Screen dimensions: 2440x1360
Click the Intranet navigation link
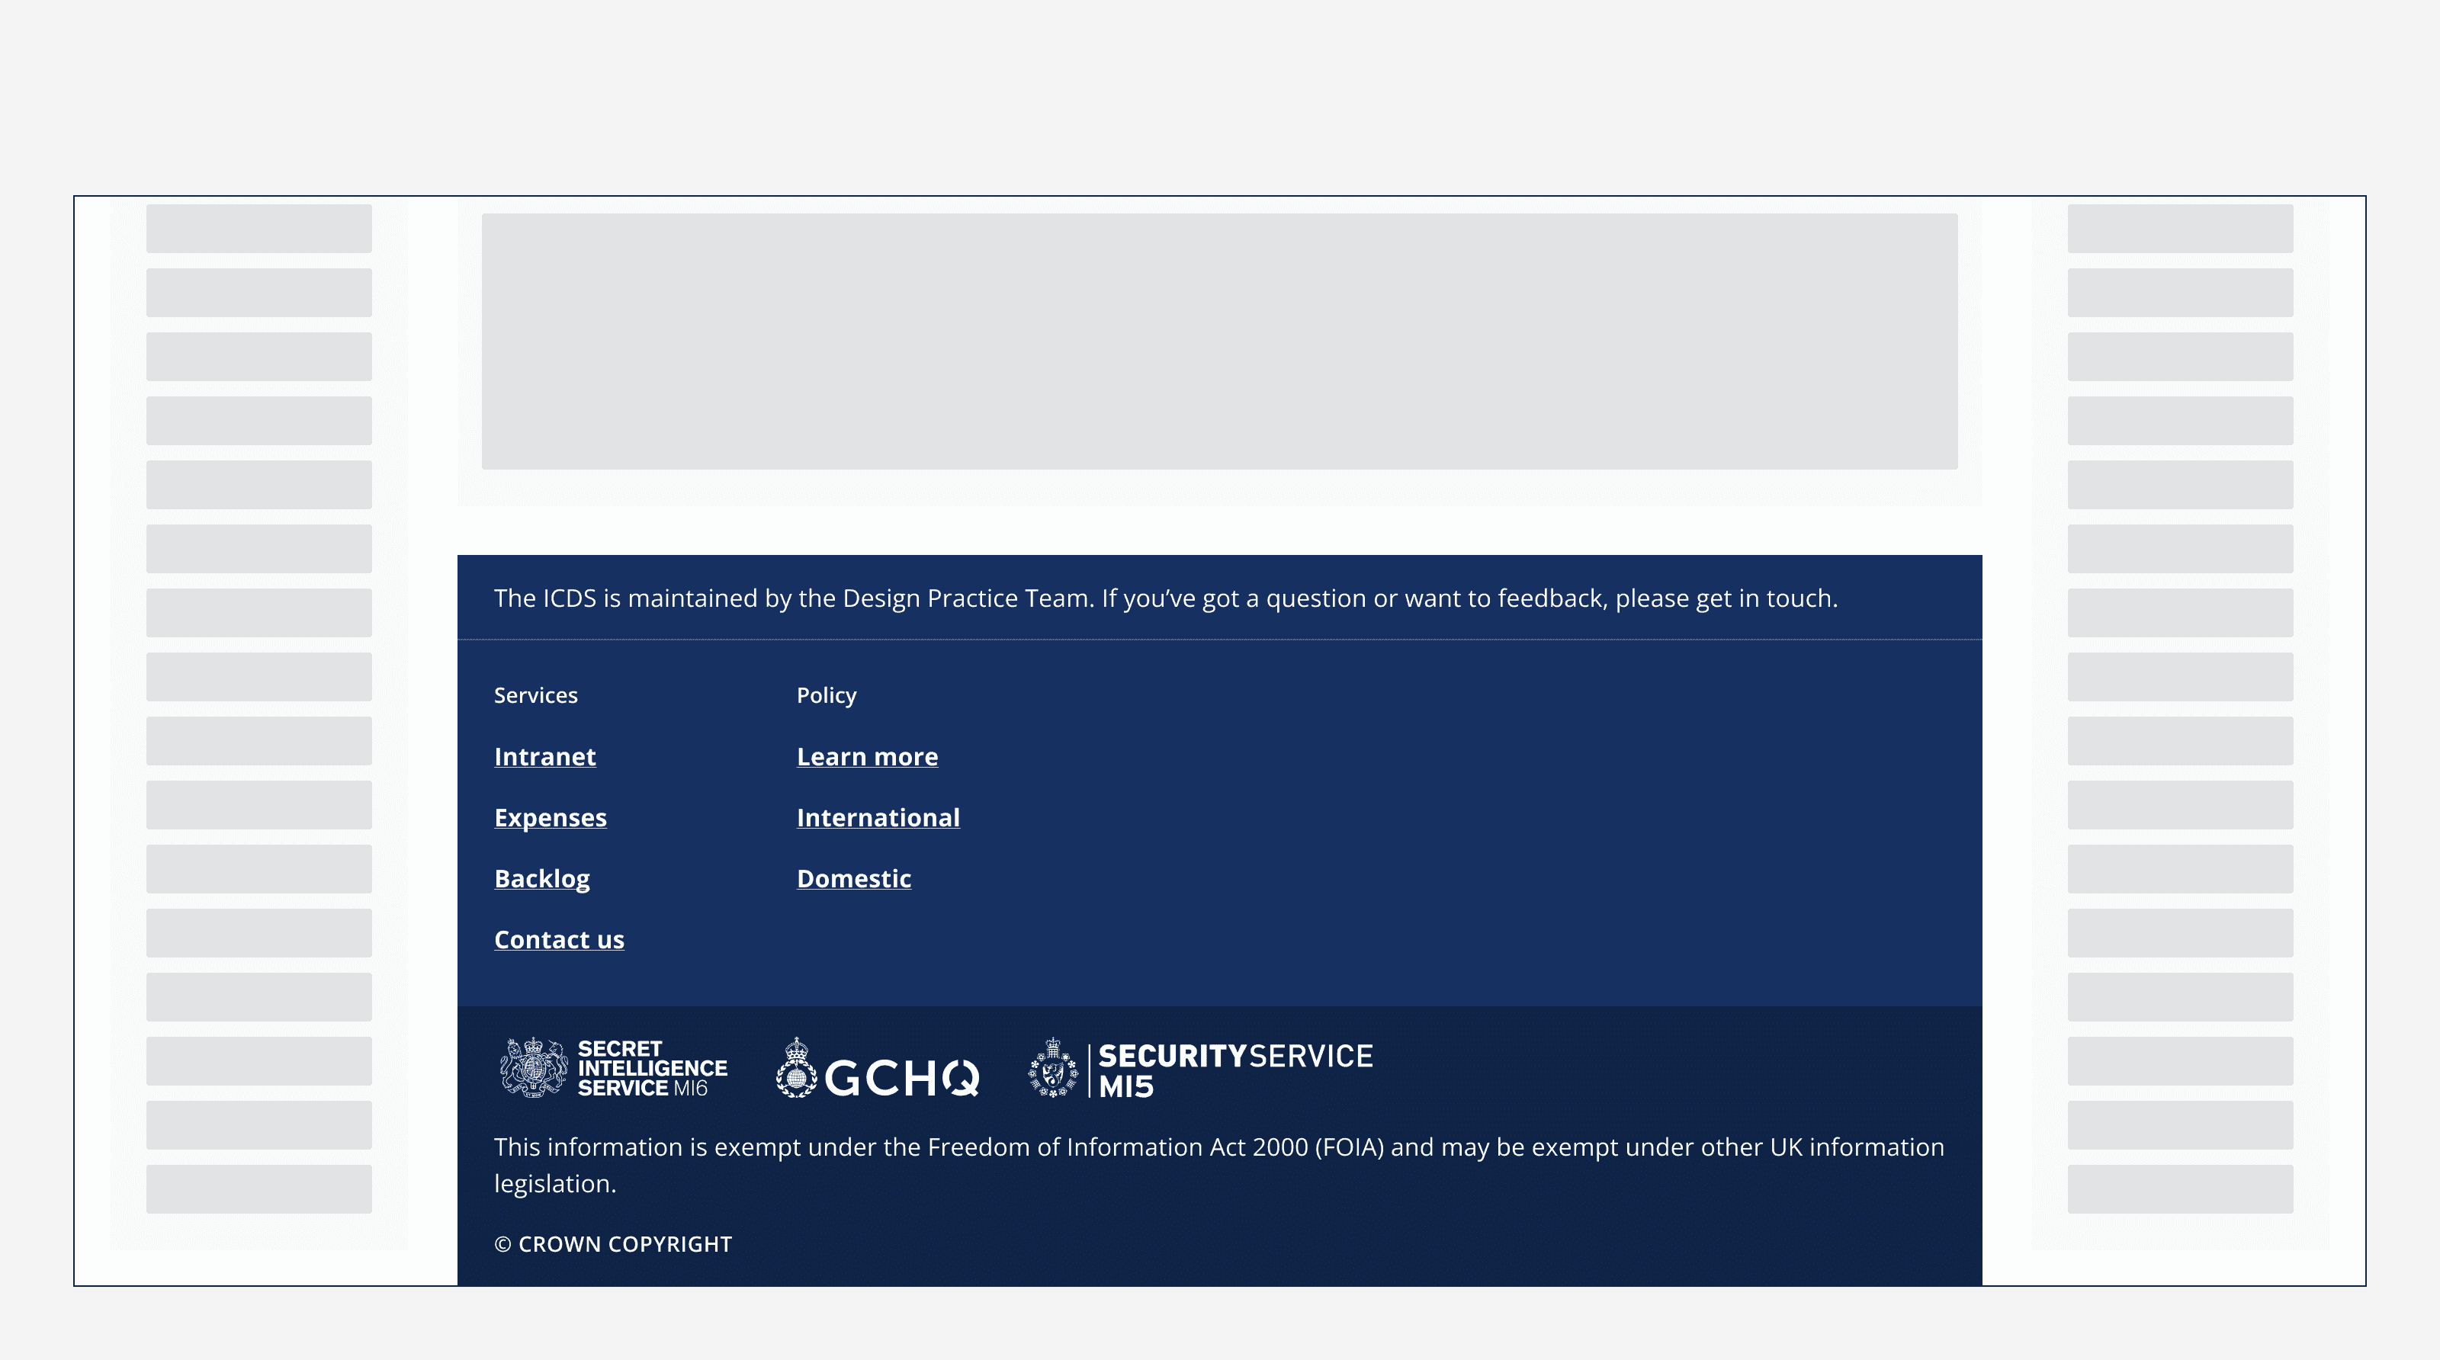pyautogui.click(x=544, y=755)
